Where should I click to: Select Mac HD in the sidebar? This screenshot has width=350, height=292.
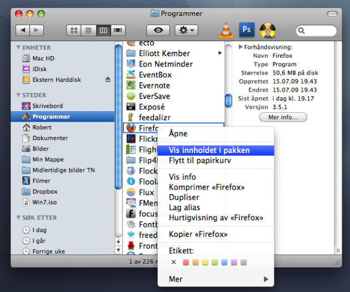pos(62,58)
